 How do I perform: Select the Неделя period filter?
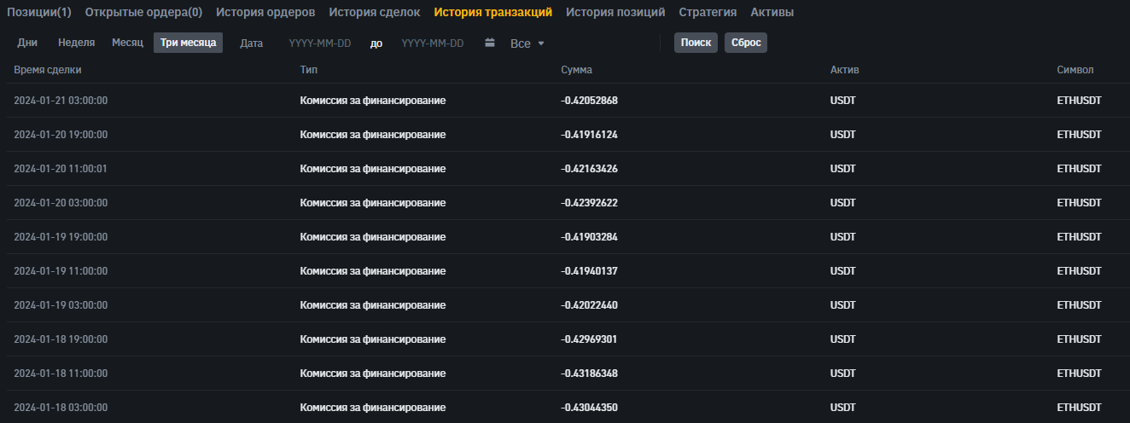tap(76, 43)
